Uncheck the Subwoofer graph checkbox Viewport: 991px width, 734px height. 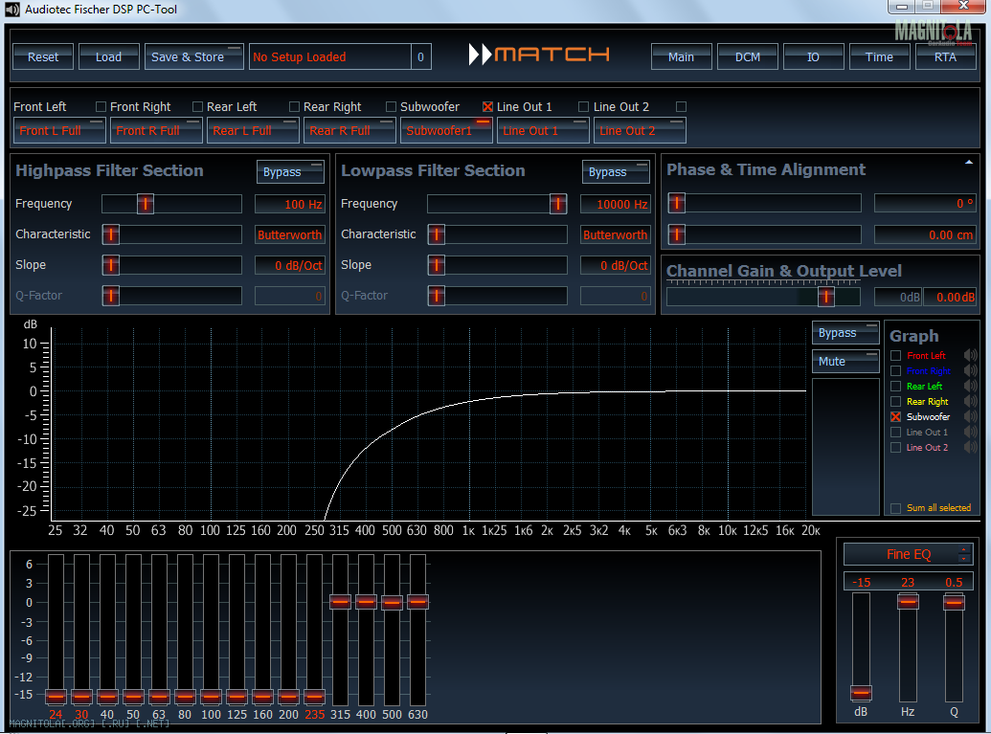895,417
